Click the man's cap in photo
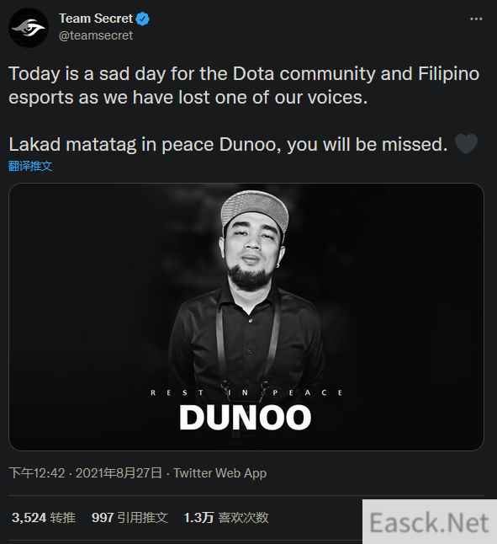The height and width of the screenshot is (544, 497). [x=255, y=209]
